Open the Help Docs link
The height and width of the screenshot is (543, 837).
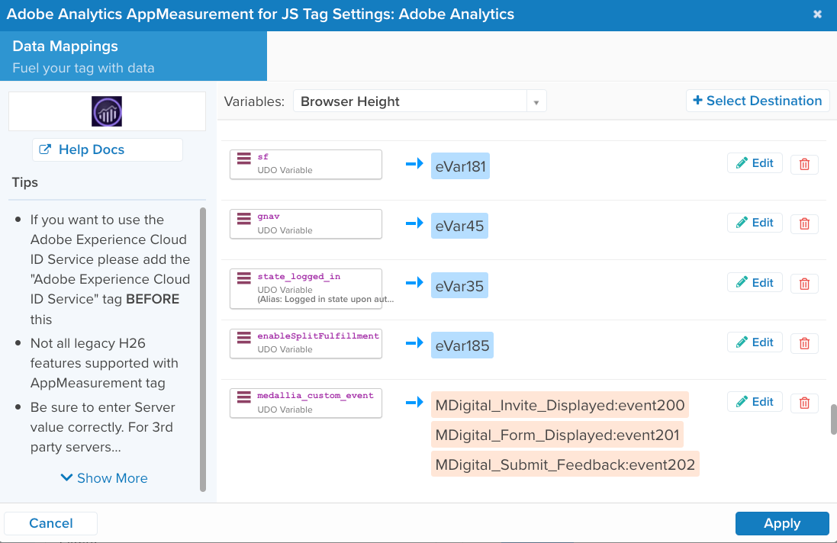pos(107,149)
